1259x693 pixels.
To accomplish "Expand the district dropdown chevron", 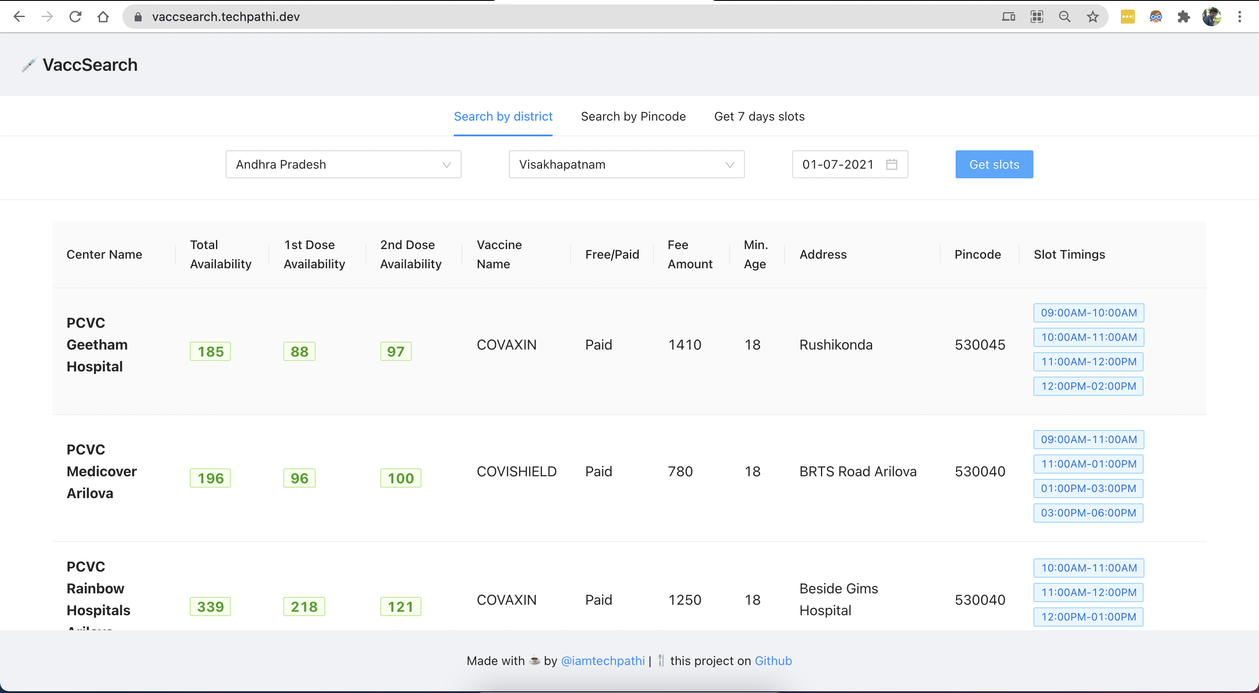I will [x=730, y=164].
